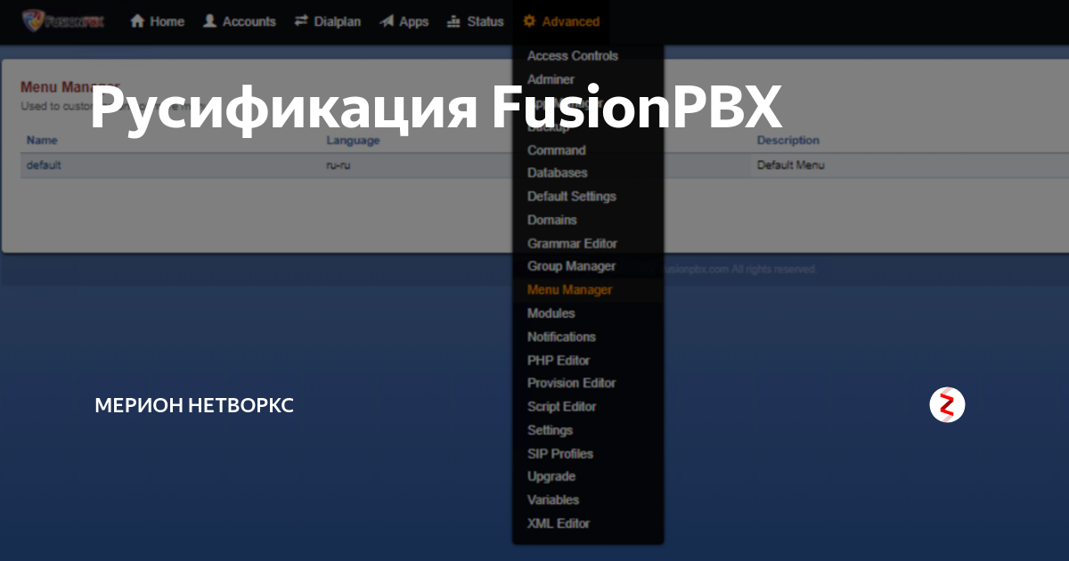Open Default Settings entry

pyautogui.click(x=571, y=197)
